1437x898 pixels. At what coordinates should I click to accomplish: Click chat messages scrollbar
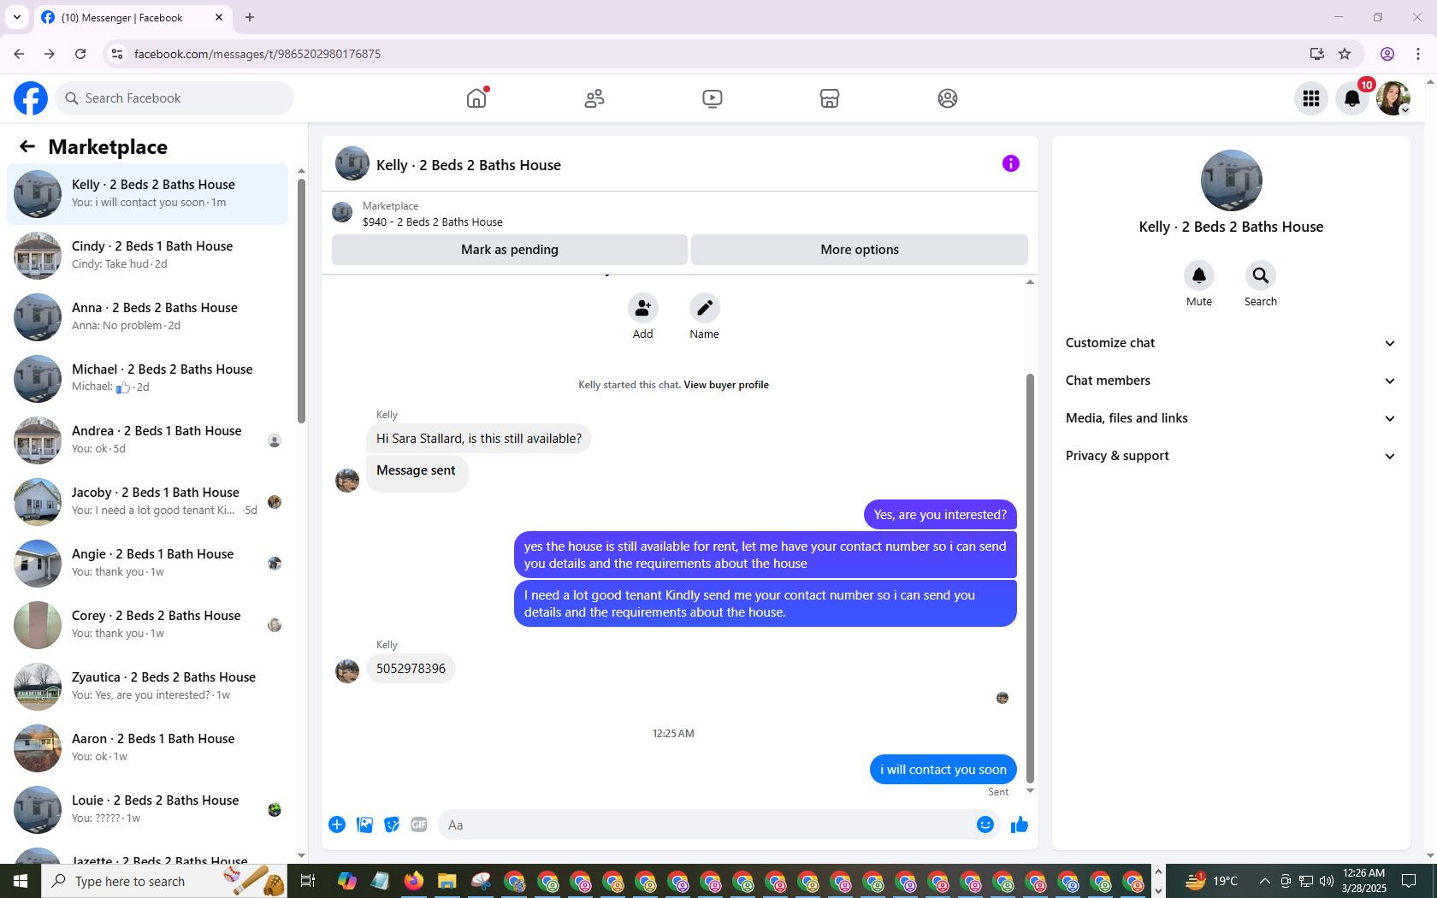(x=1030, y=578)
